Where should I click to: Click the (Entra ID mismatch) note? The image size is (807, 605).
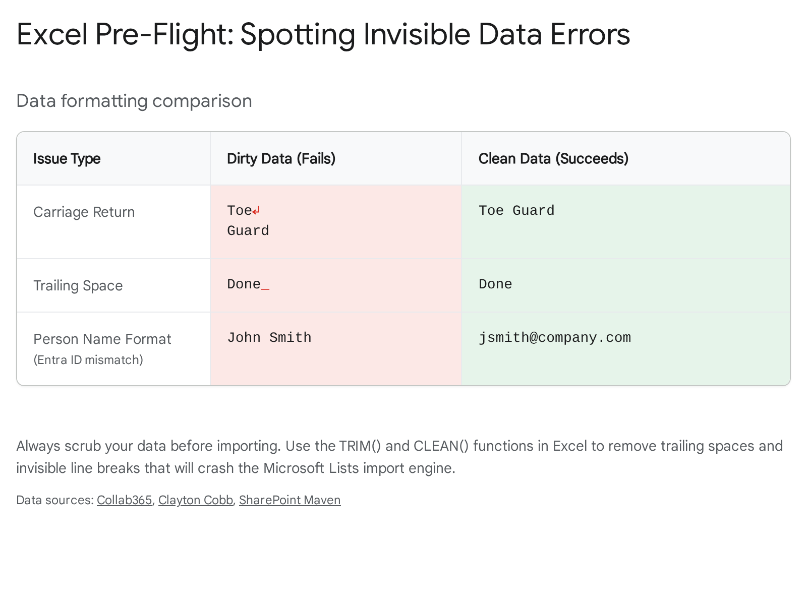click(x=88, y=360)
